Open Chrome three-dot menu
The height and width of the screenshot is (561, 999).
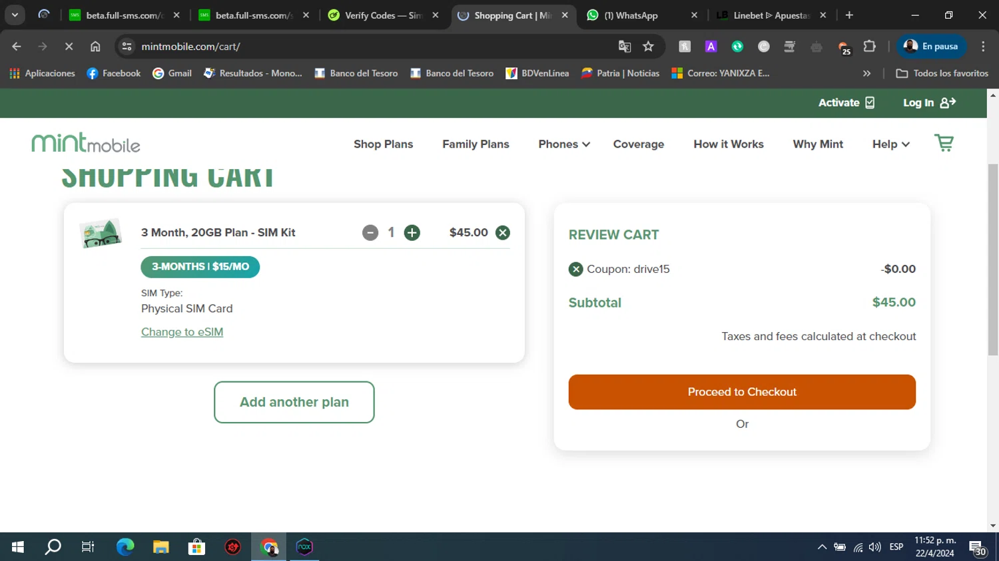(983, 46)
